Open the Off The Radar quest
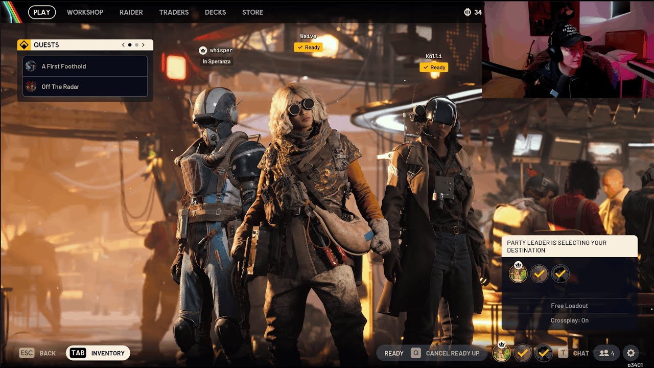 pos(85,87)
